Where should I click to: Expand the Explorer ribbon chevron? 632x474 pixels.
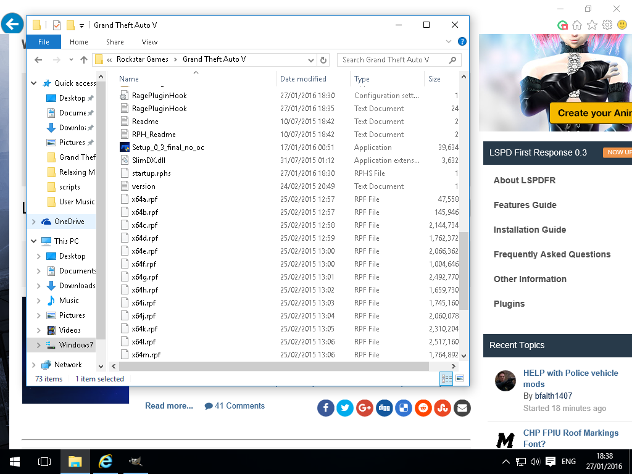(x=449, y=41)
